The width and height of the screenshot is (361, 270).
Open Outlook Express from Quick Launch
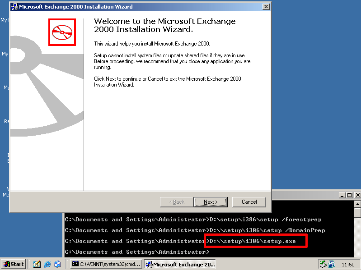[57, 264]
